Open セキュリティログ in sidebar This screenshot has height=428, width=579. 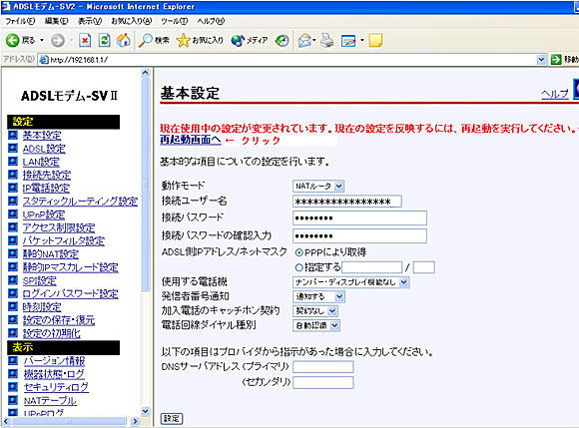[56, 387]
